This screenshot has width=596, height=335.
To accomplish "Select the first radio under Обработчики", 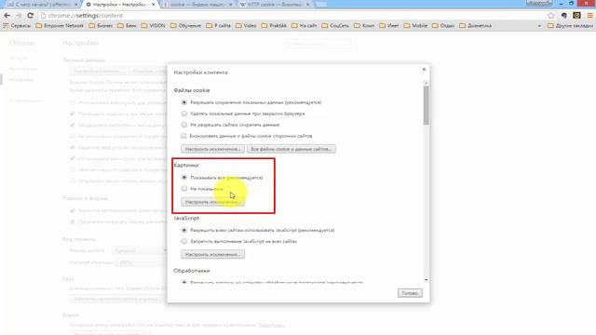I will pos(184,282).
